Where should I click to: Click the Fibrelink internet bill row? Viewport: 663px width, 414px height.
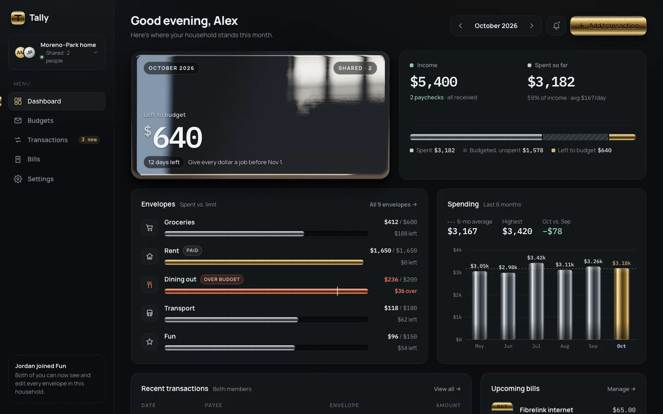(x=564, y=409)
